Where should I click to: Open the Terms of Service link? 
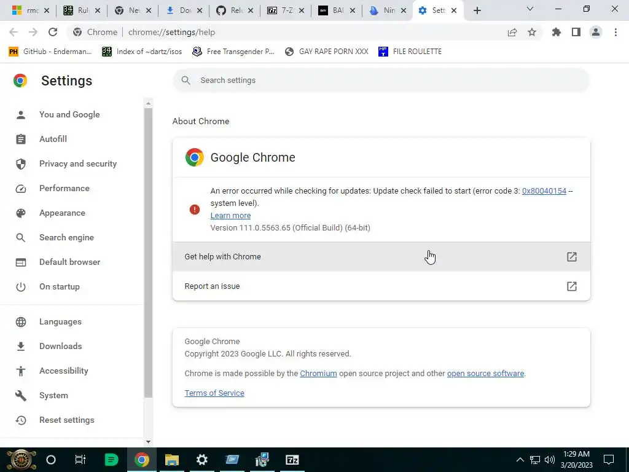(x=214, y=393)
